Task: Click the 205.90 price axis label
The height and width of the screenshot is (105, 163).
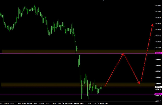Action: [x=159, y=17]
